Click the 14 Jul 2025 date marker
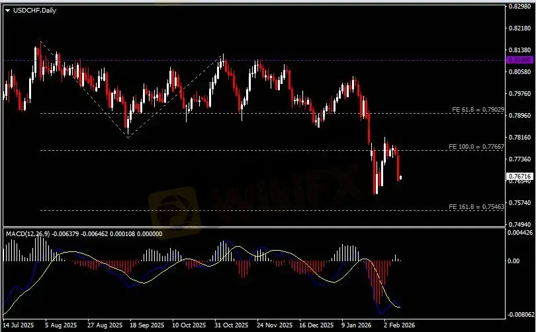This screenshot has width=536, height=332. pyautogui.click(x=20, y=325)
